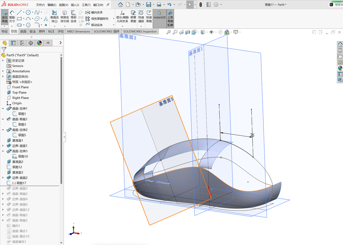Viewport: 343px width, 245px height.
Task: Expand the 边界-曲面2 feature
Action: pos(3,178)
